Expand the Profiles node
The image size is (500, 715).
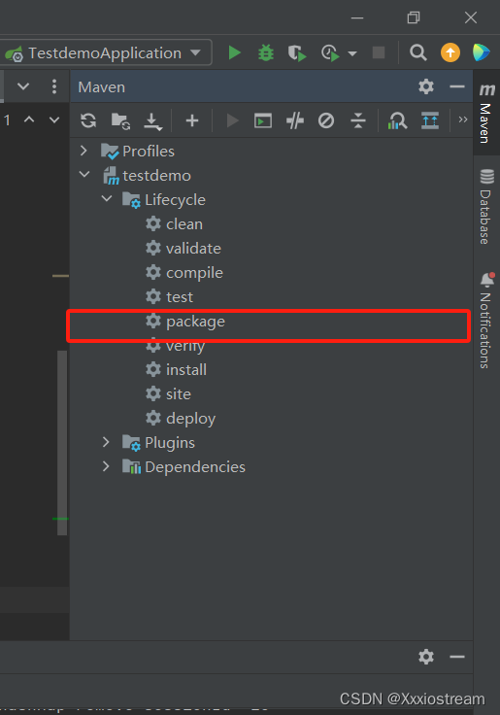(83, 151)
